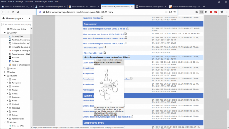This screenshot has width=229, height=129.
Task: Switch to Ajouter un commentaire STW tab
Action: point(51,7)
